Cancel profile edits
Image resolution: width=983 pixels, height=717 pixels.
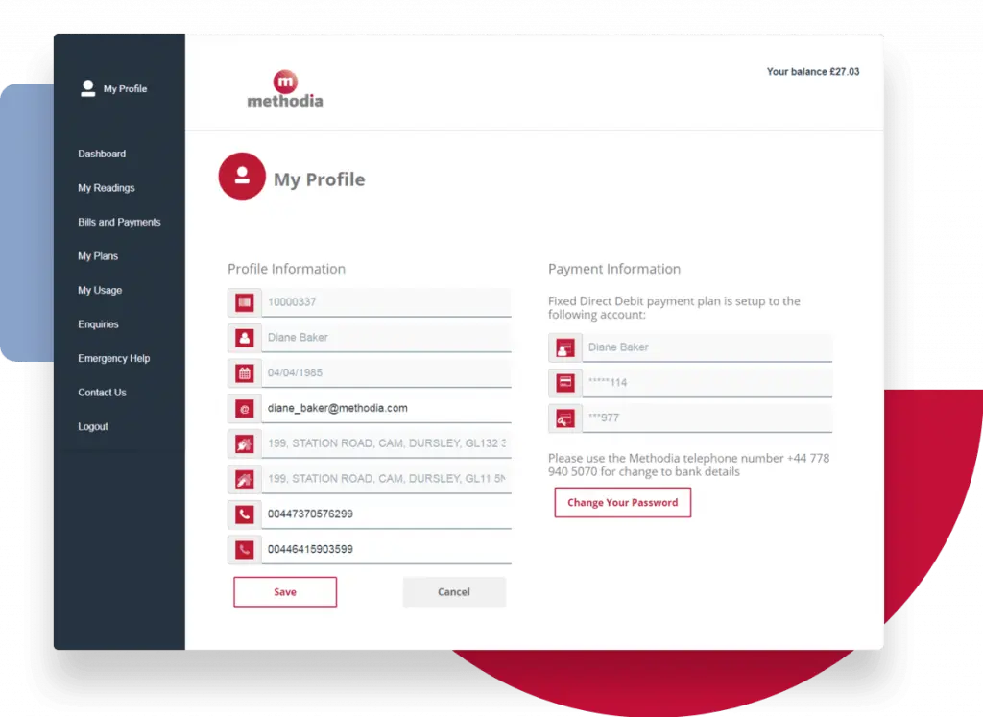pyautogui.click(x=454, y=591)
